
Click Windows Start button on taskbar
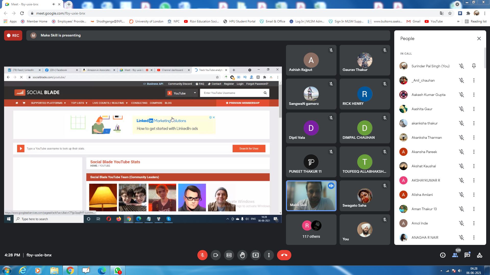(x=7, y=270)
